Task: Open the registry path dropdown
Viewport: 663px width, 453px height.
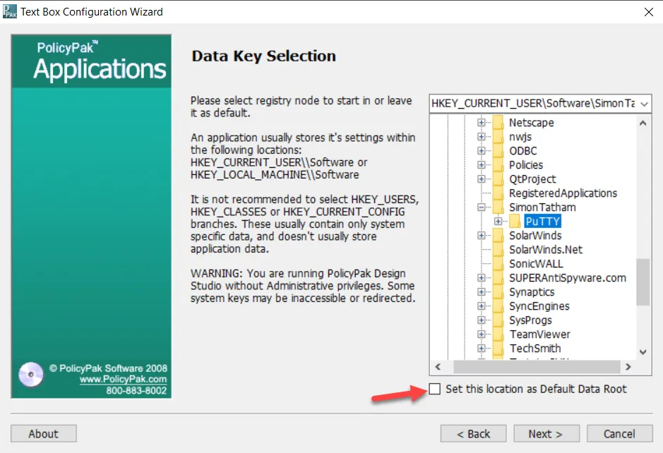Action: 644,104
